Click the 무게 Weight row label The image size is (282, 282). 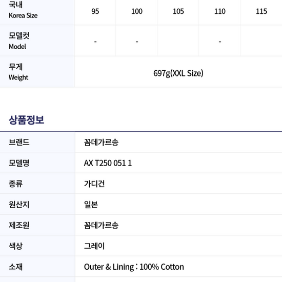point(18,72)
